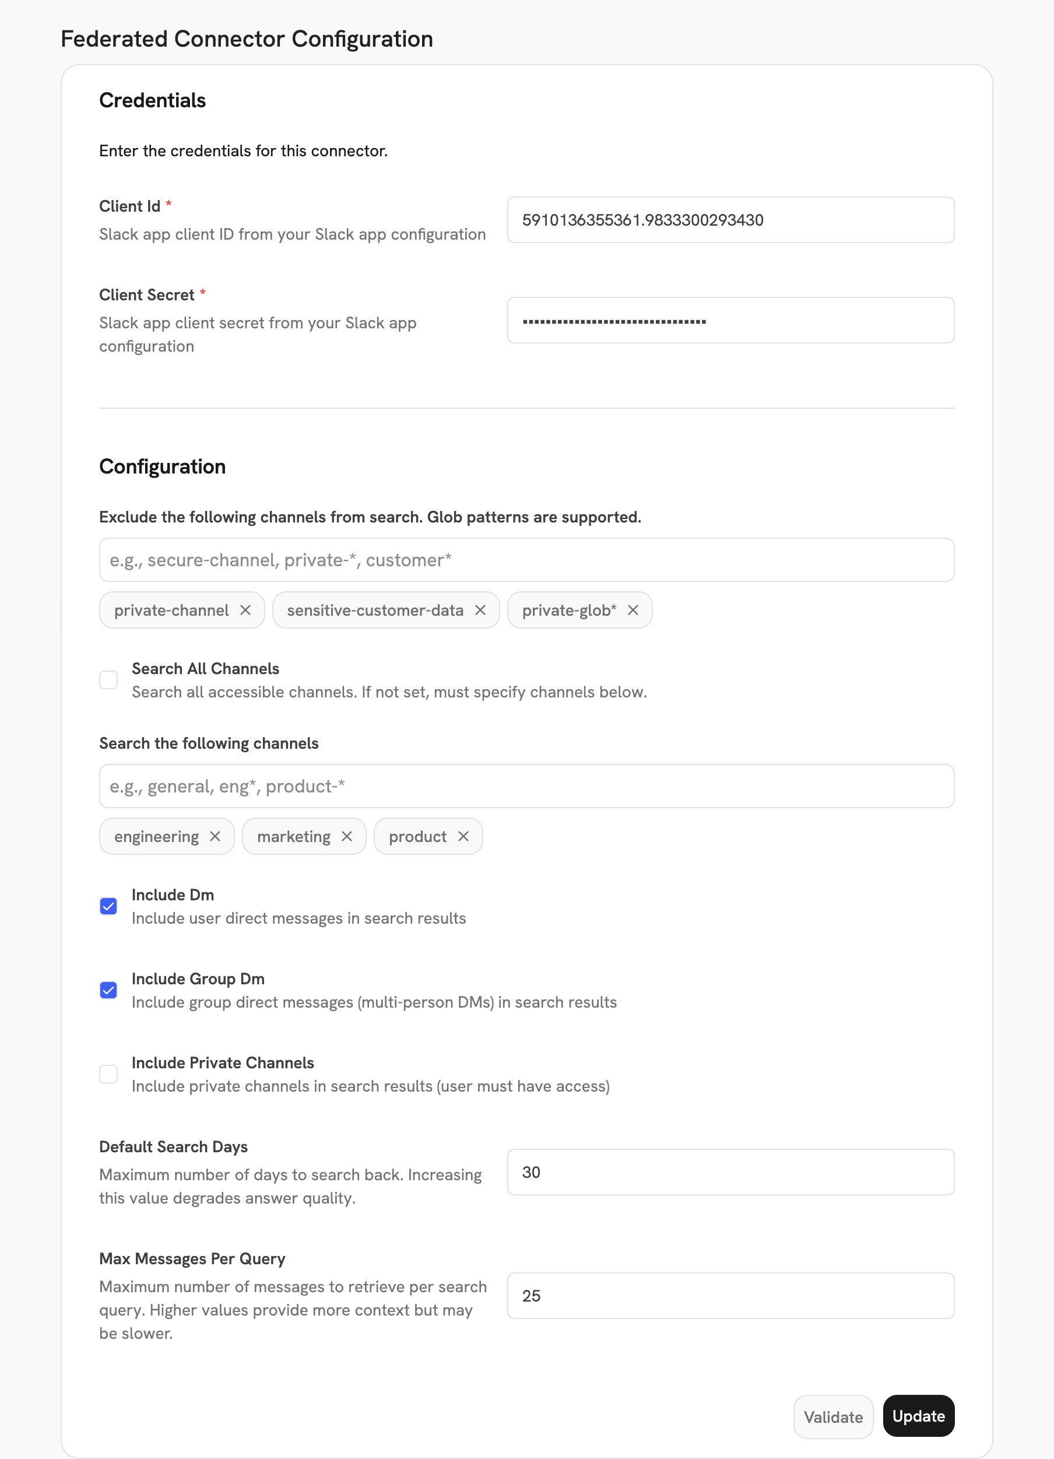The width and height of the screenshot is (1054, 1459).
Task: Remove the marketing channel chip
Action: coord(347,836)
